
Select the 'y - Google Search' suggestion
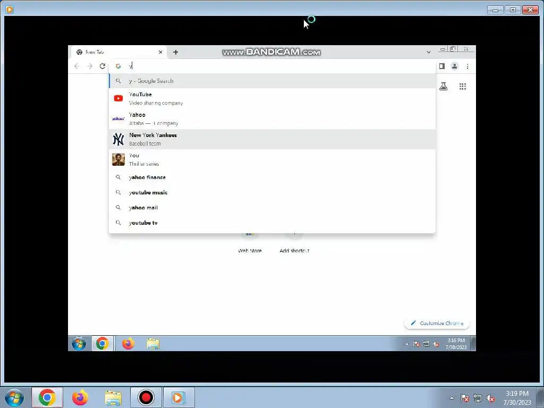pyautogui.click(x=273, y=81)
